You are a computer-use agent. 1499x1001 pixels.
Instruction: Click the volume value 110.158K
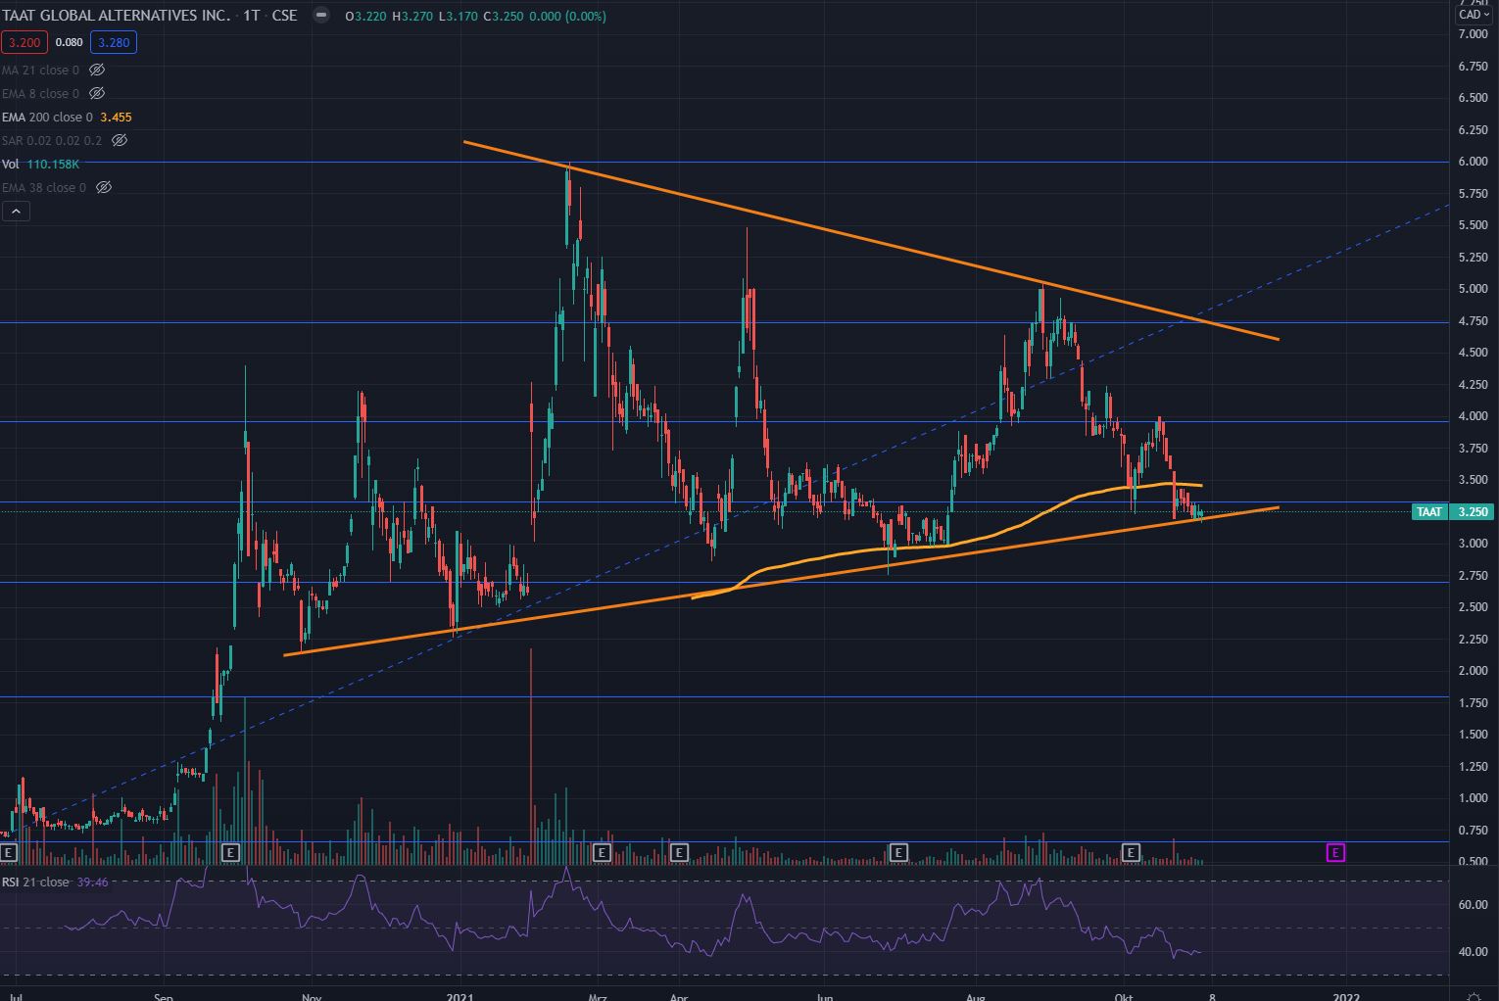[54, 165]
